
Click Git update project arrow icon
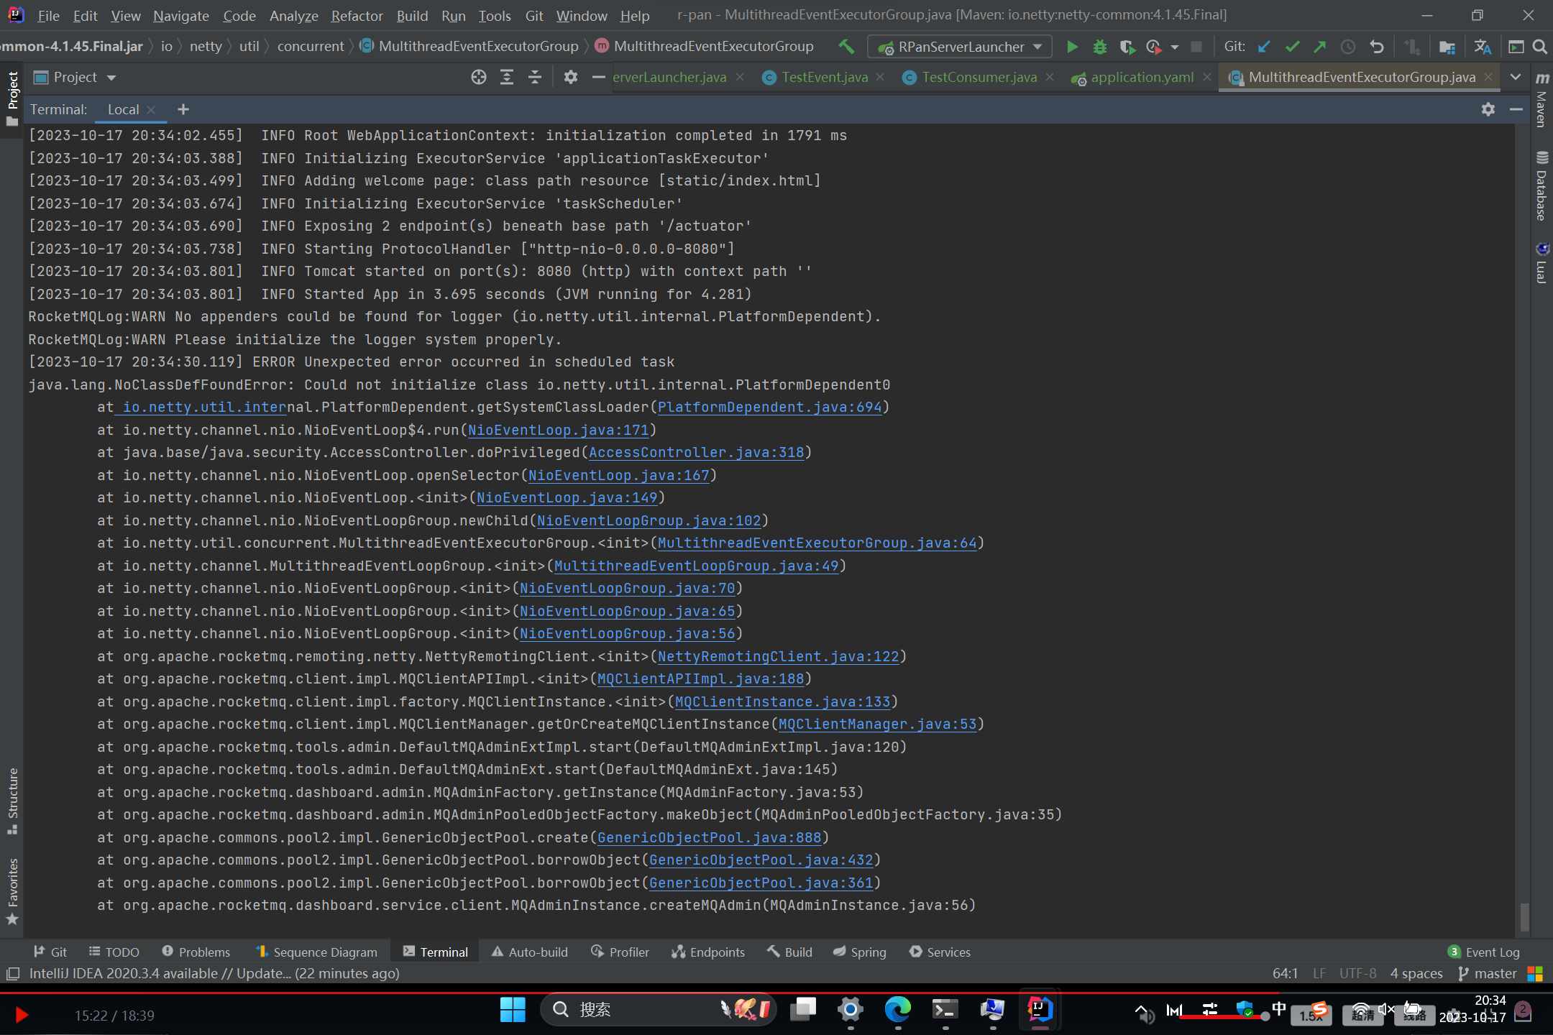coord(1264,47)
